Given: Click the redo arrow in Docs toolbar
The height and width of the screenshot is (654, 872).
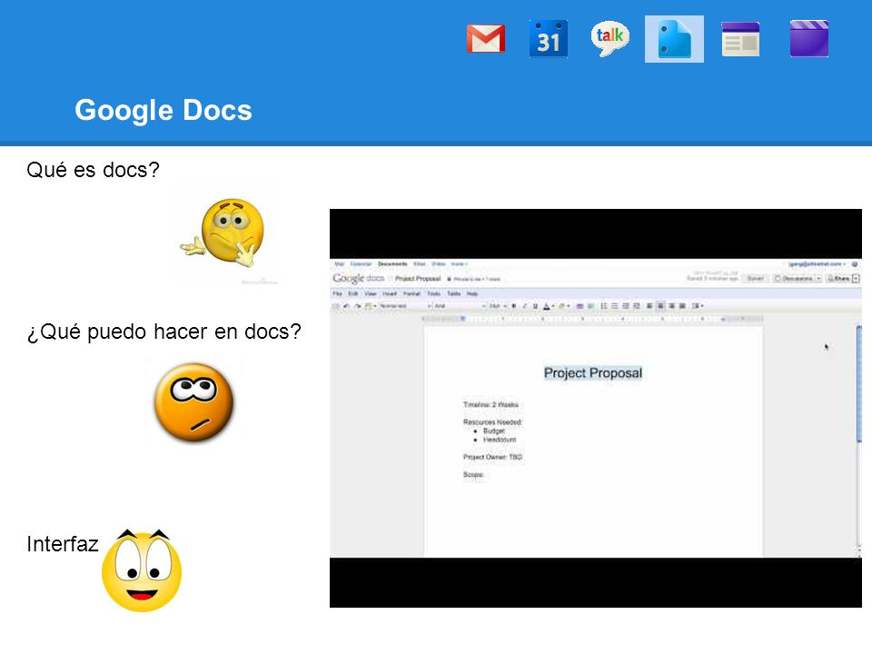Looking at the screenshot, I should [x=358, y=306].
